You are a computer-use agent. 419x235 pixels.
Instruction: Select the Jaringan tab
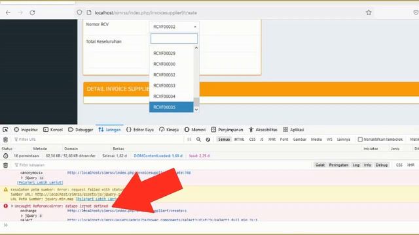pos(109,130)
